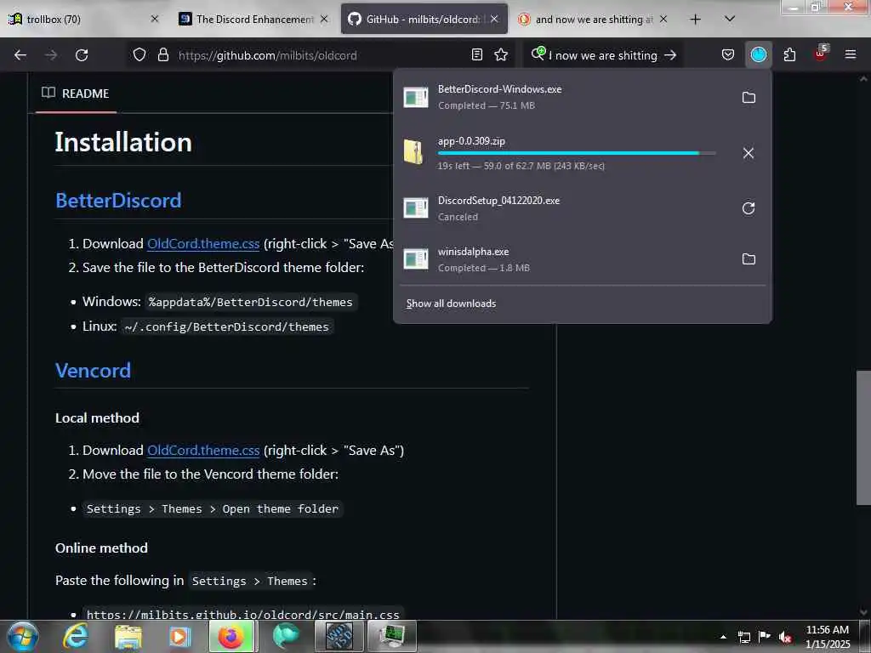Open folder for winisdalpha.exe download
Viewport: 871px width, 653px height.
click(x=749, y=258)
